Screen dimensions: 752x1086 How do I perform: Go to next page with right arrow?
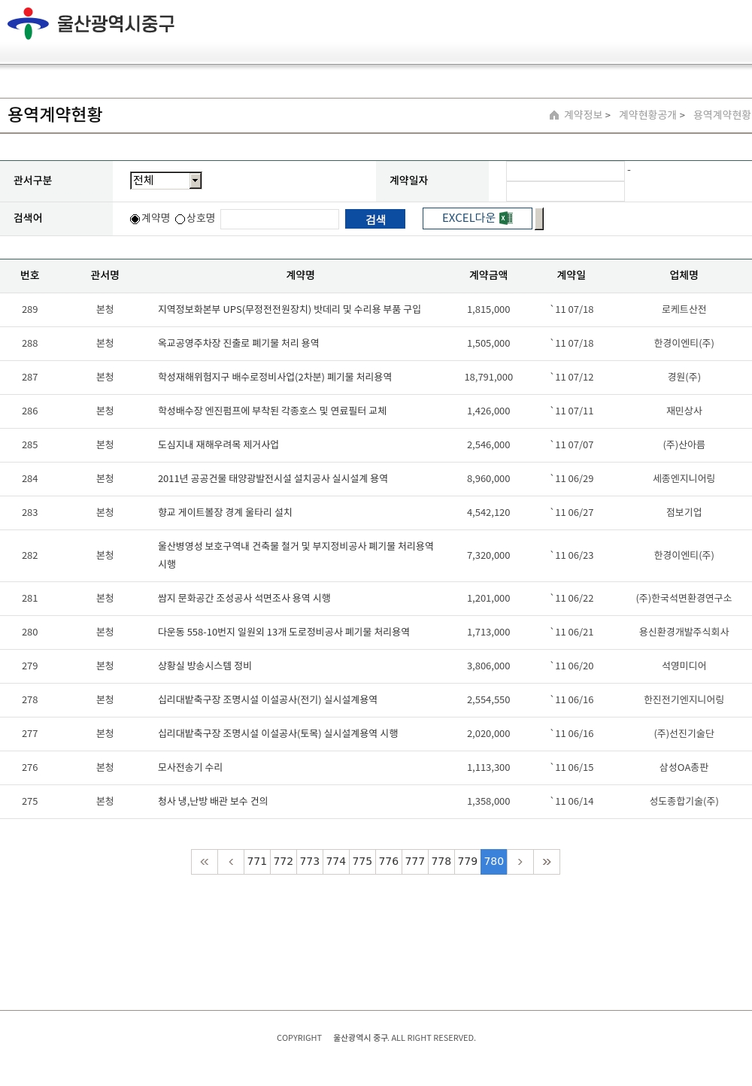pyautogui.click(x=520, y=862)
